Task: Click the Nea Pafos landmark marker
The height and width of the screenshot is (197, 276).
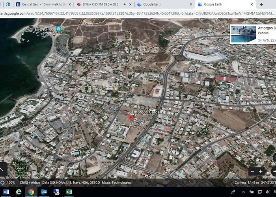Action: [58, 30]
